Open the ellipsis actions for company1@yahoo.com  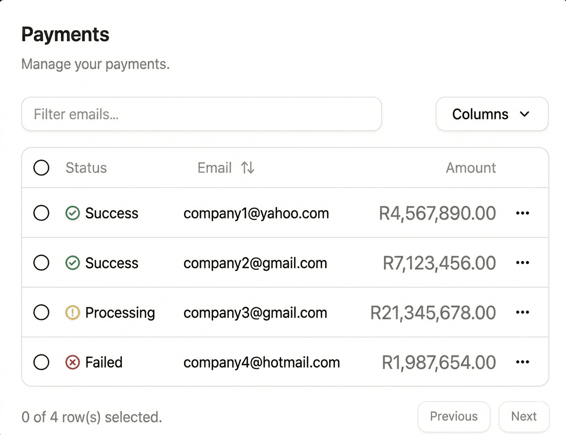click(x=522, y=213)
